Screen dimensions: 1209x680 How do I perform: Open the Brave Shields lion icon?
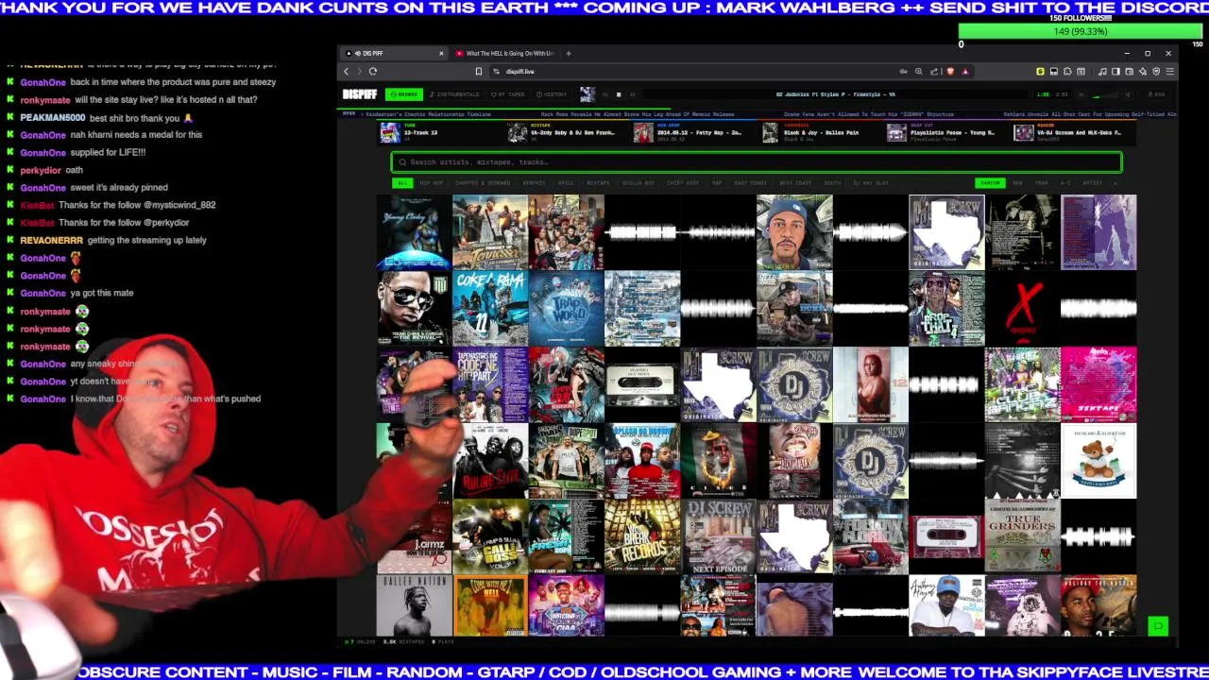pyautogui.click(x=950, y=72)
